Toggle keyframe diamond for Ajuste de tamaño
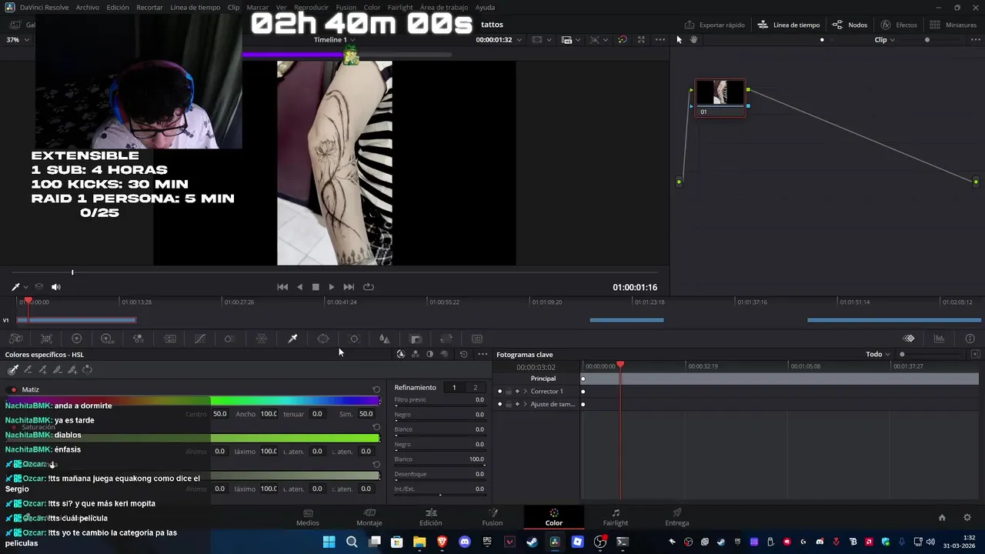This screenshot has width=985, height=554. click(517, 404)
